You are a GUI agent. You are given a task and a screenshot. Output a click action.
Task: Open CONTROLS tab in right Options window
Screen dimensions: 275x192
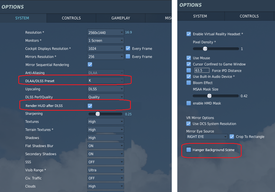coord(249,16)
